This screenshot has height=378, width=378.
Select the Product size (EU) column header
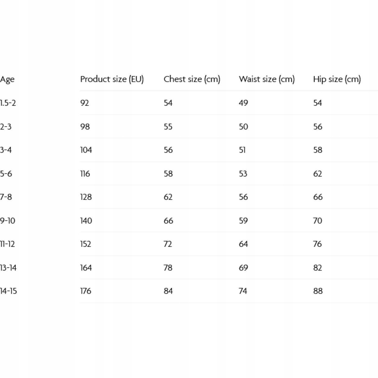point(112,79)
